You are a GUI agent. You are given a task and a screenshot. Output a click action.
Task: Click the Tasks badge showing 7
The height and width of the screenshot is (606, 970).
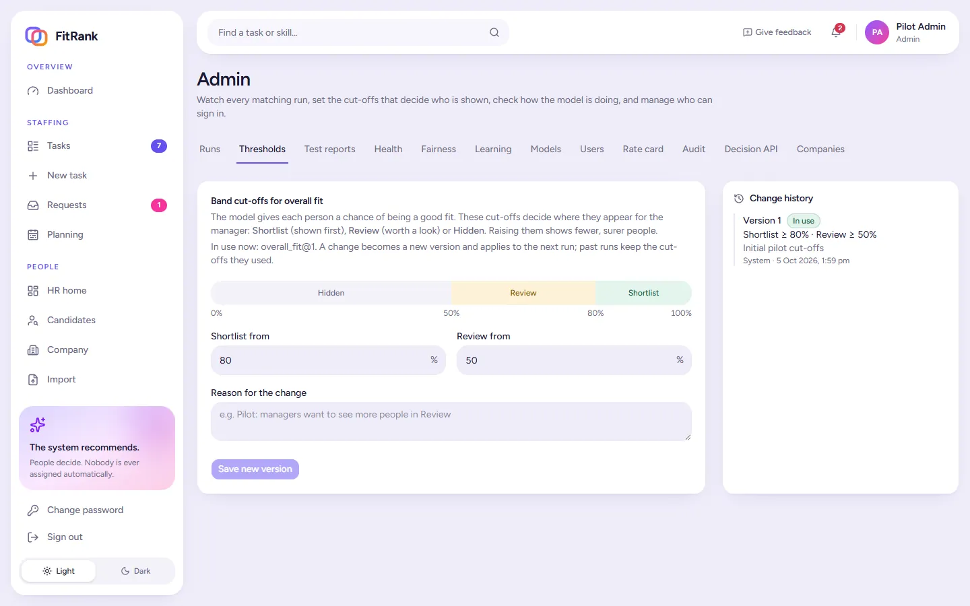point(159,146)
